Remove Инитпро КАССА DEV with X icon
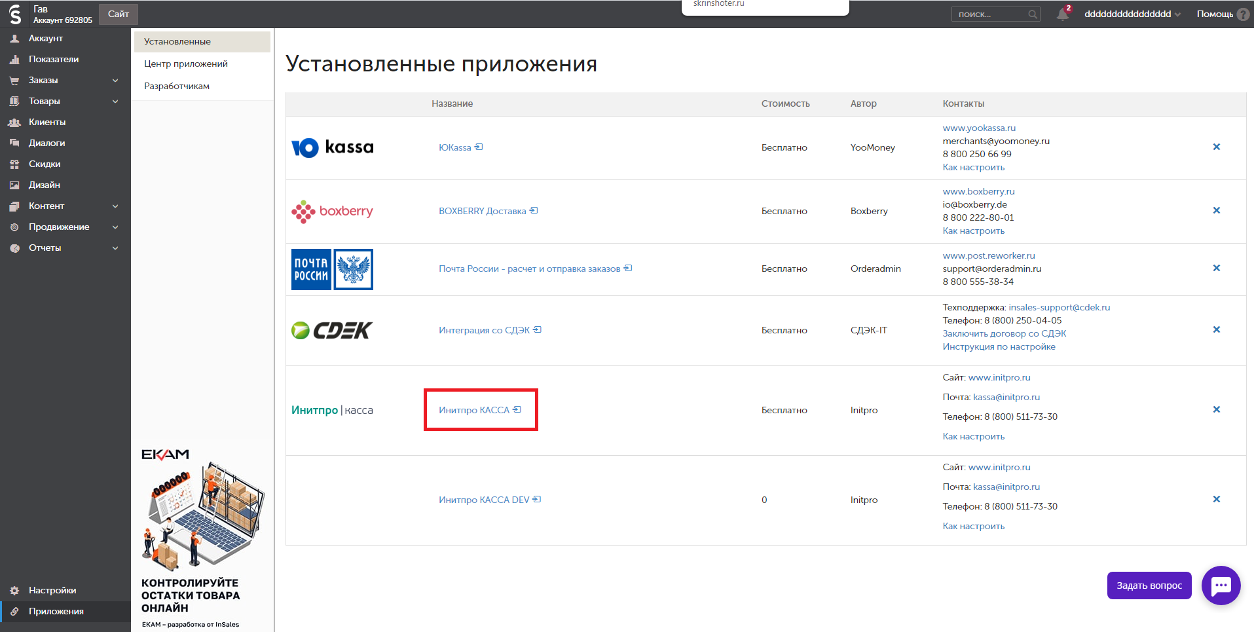Image resolution: width=1254 pixels, height=632 pixels. [x=1217, y=499]
